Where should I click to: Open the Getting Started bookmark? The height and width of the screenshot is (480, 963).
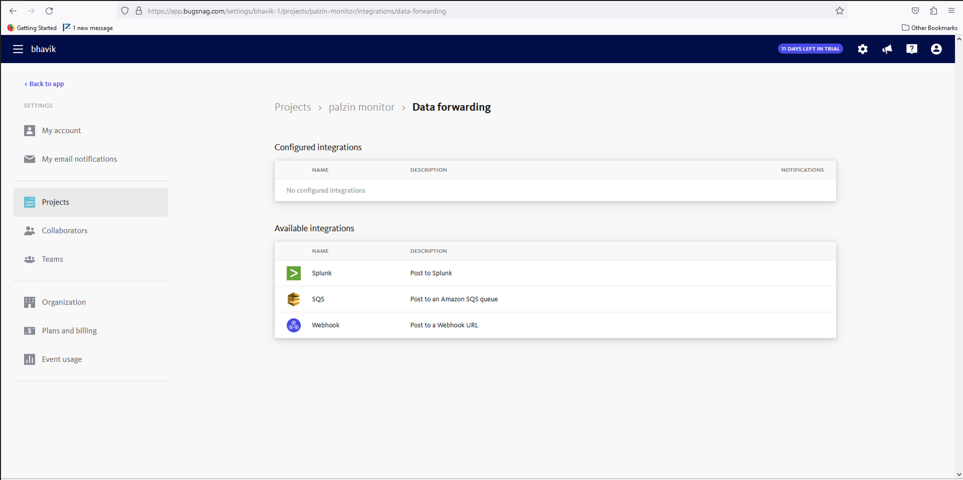32,28
